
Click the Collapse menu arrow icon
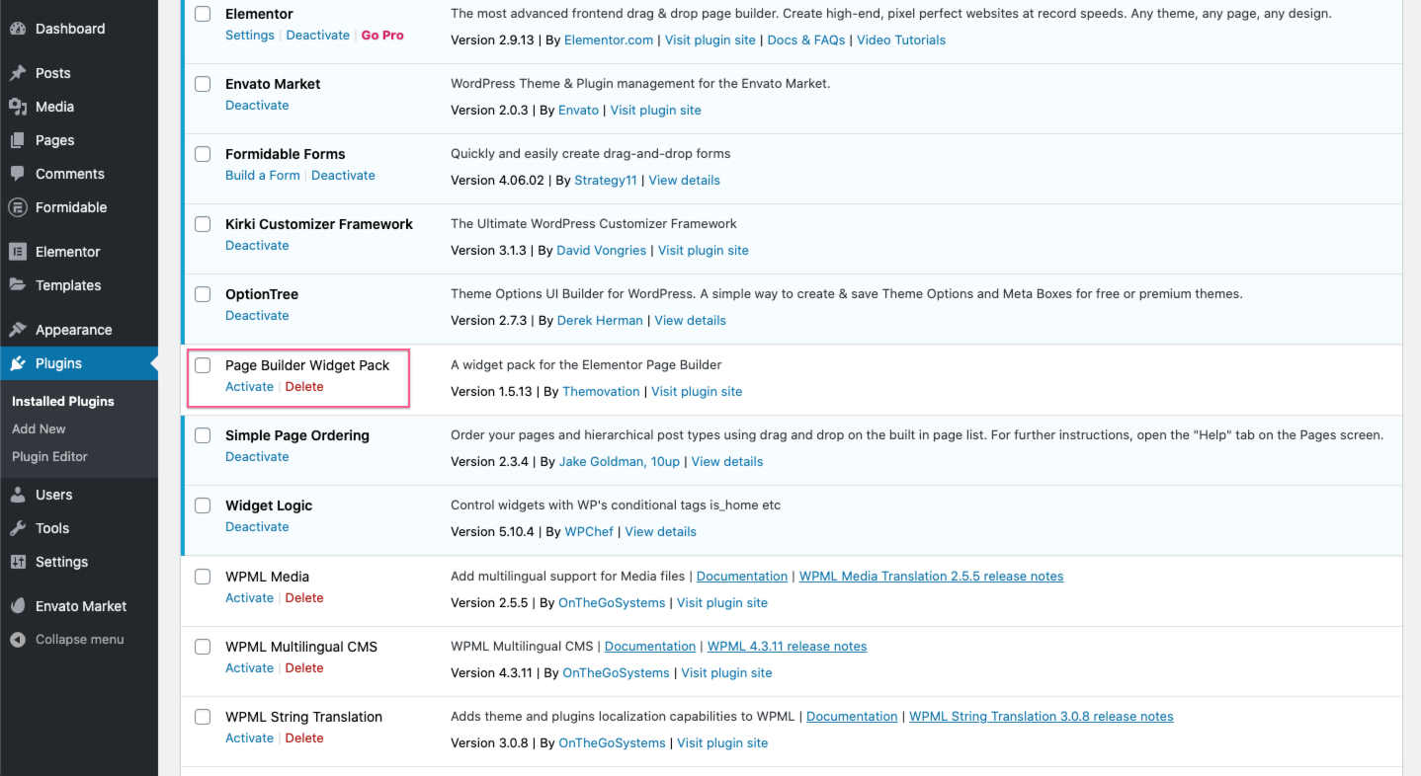(18, 640)
